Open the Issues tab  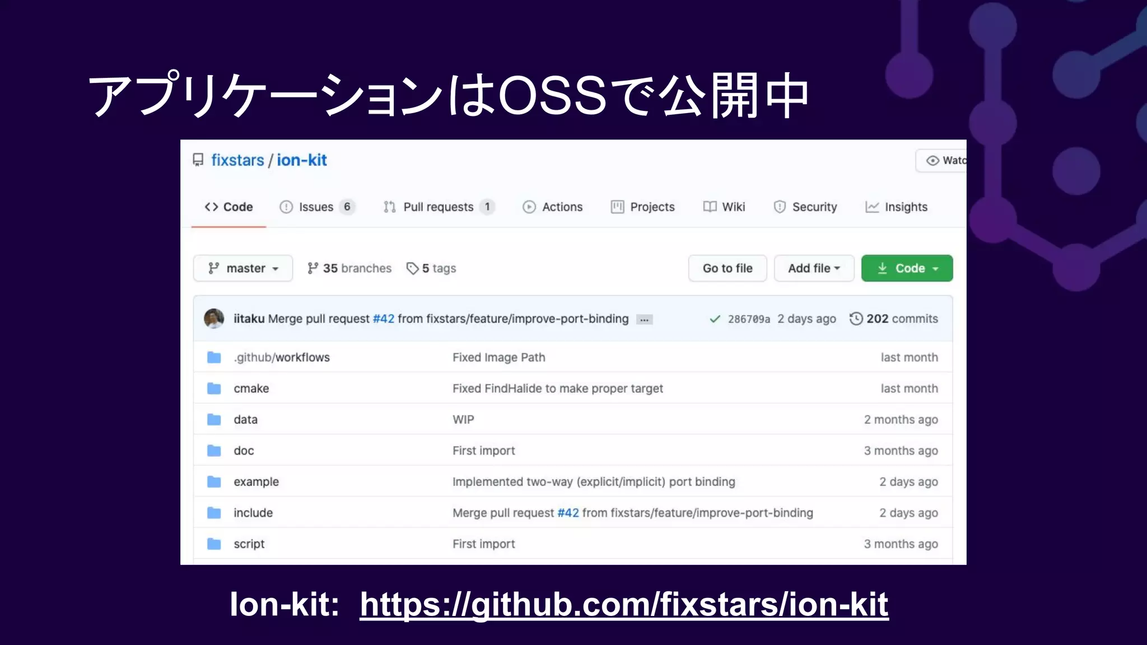click(x=316, y=207)
